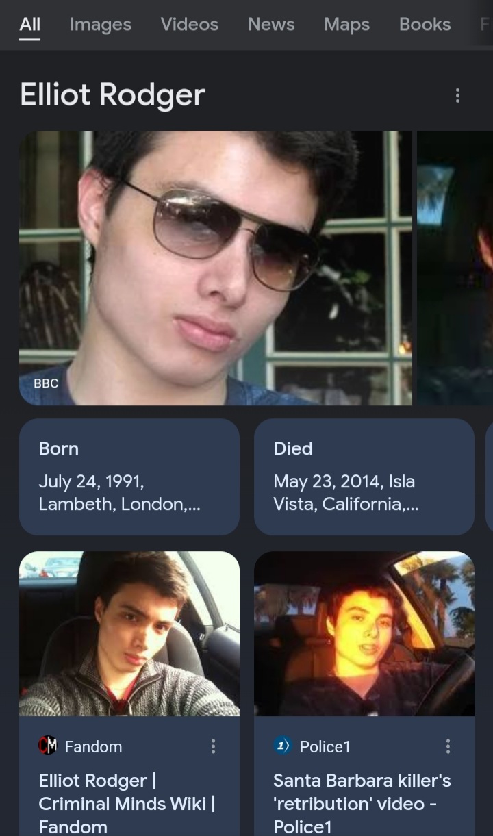Open the Died info card

point(364,477)
